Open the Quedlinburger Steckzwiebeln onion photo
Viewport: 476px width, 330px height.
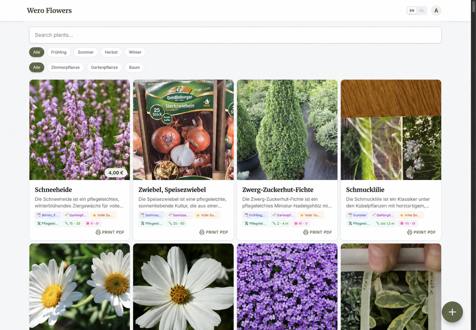183,130
